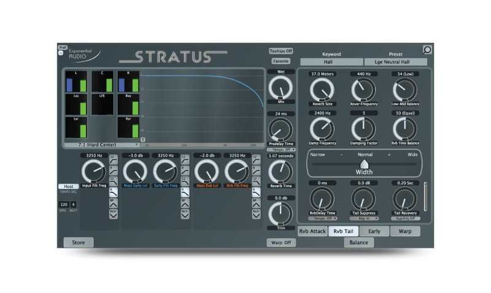Click the Damp Frequency knob
This screenshot has width=491, height=293.
coord(322,129)
